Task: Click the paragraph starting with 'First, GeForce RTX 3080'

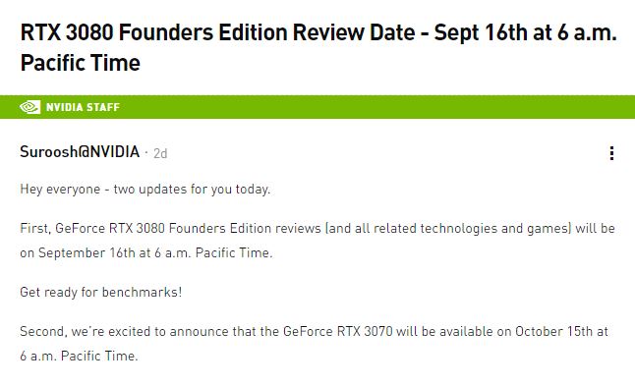Action: point(317,241)
